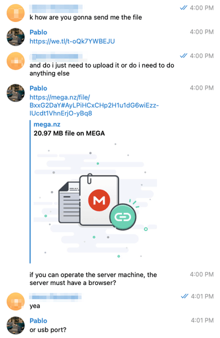Open the we.tl file transfer link
220x338 pixels.
[x=72, y=41]
